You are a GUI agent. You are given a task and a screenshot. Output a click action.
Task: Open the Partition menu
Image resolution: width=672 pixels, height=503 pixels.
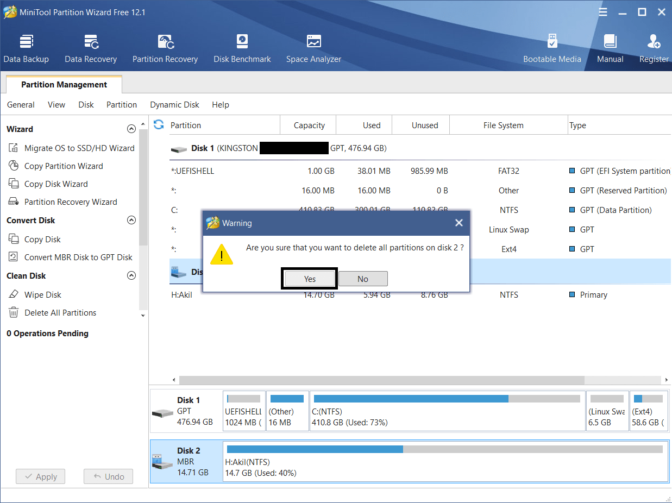pyautogui.click(x=122, y=105)
